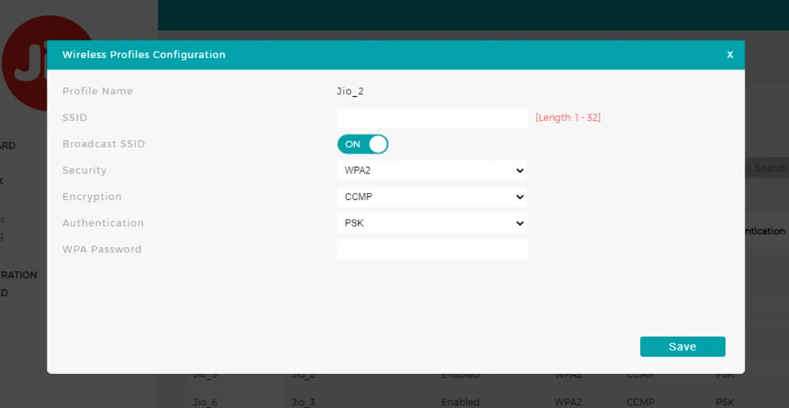Expand the Encryption dropdown showing CCMP
789x408 pixels.
click(x=431, y=197)
